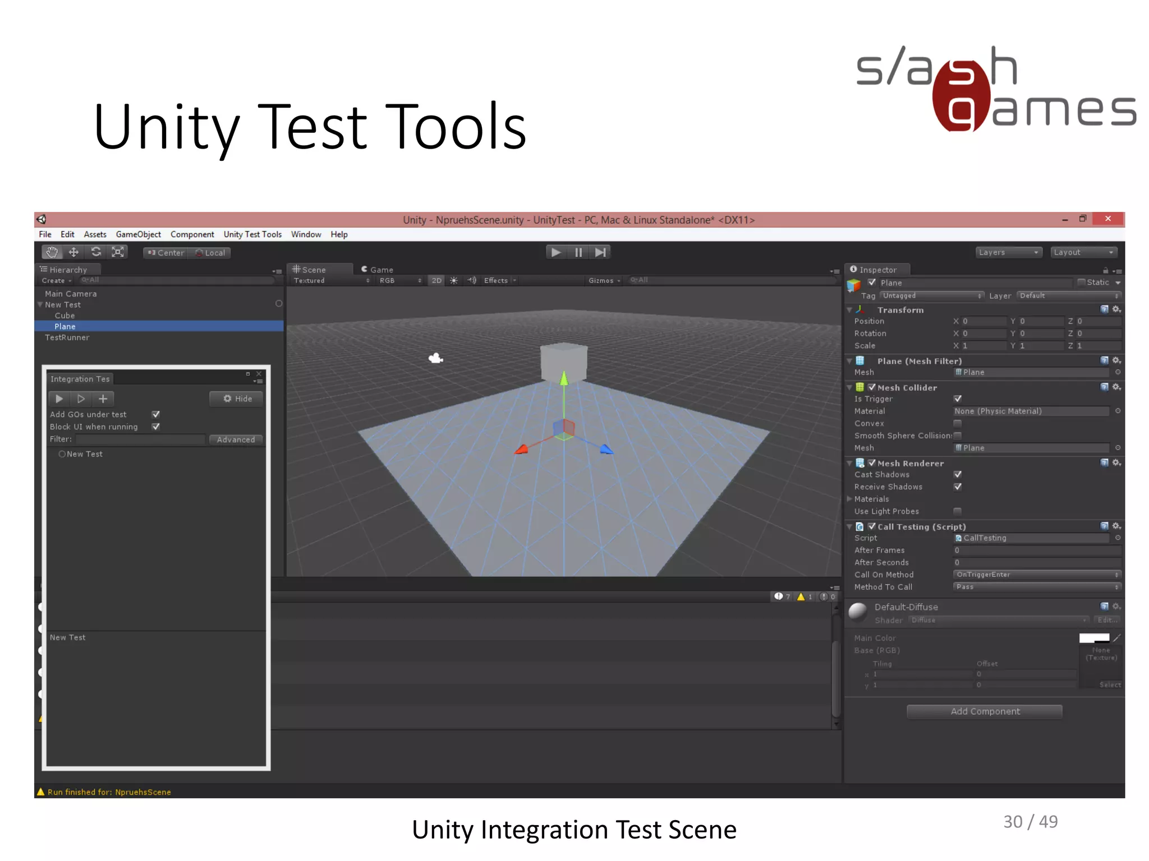The height and width of the screenshot is (861, 1149).
Task: Click the Add Component button
Action: (985, 711)
